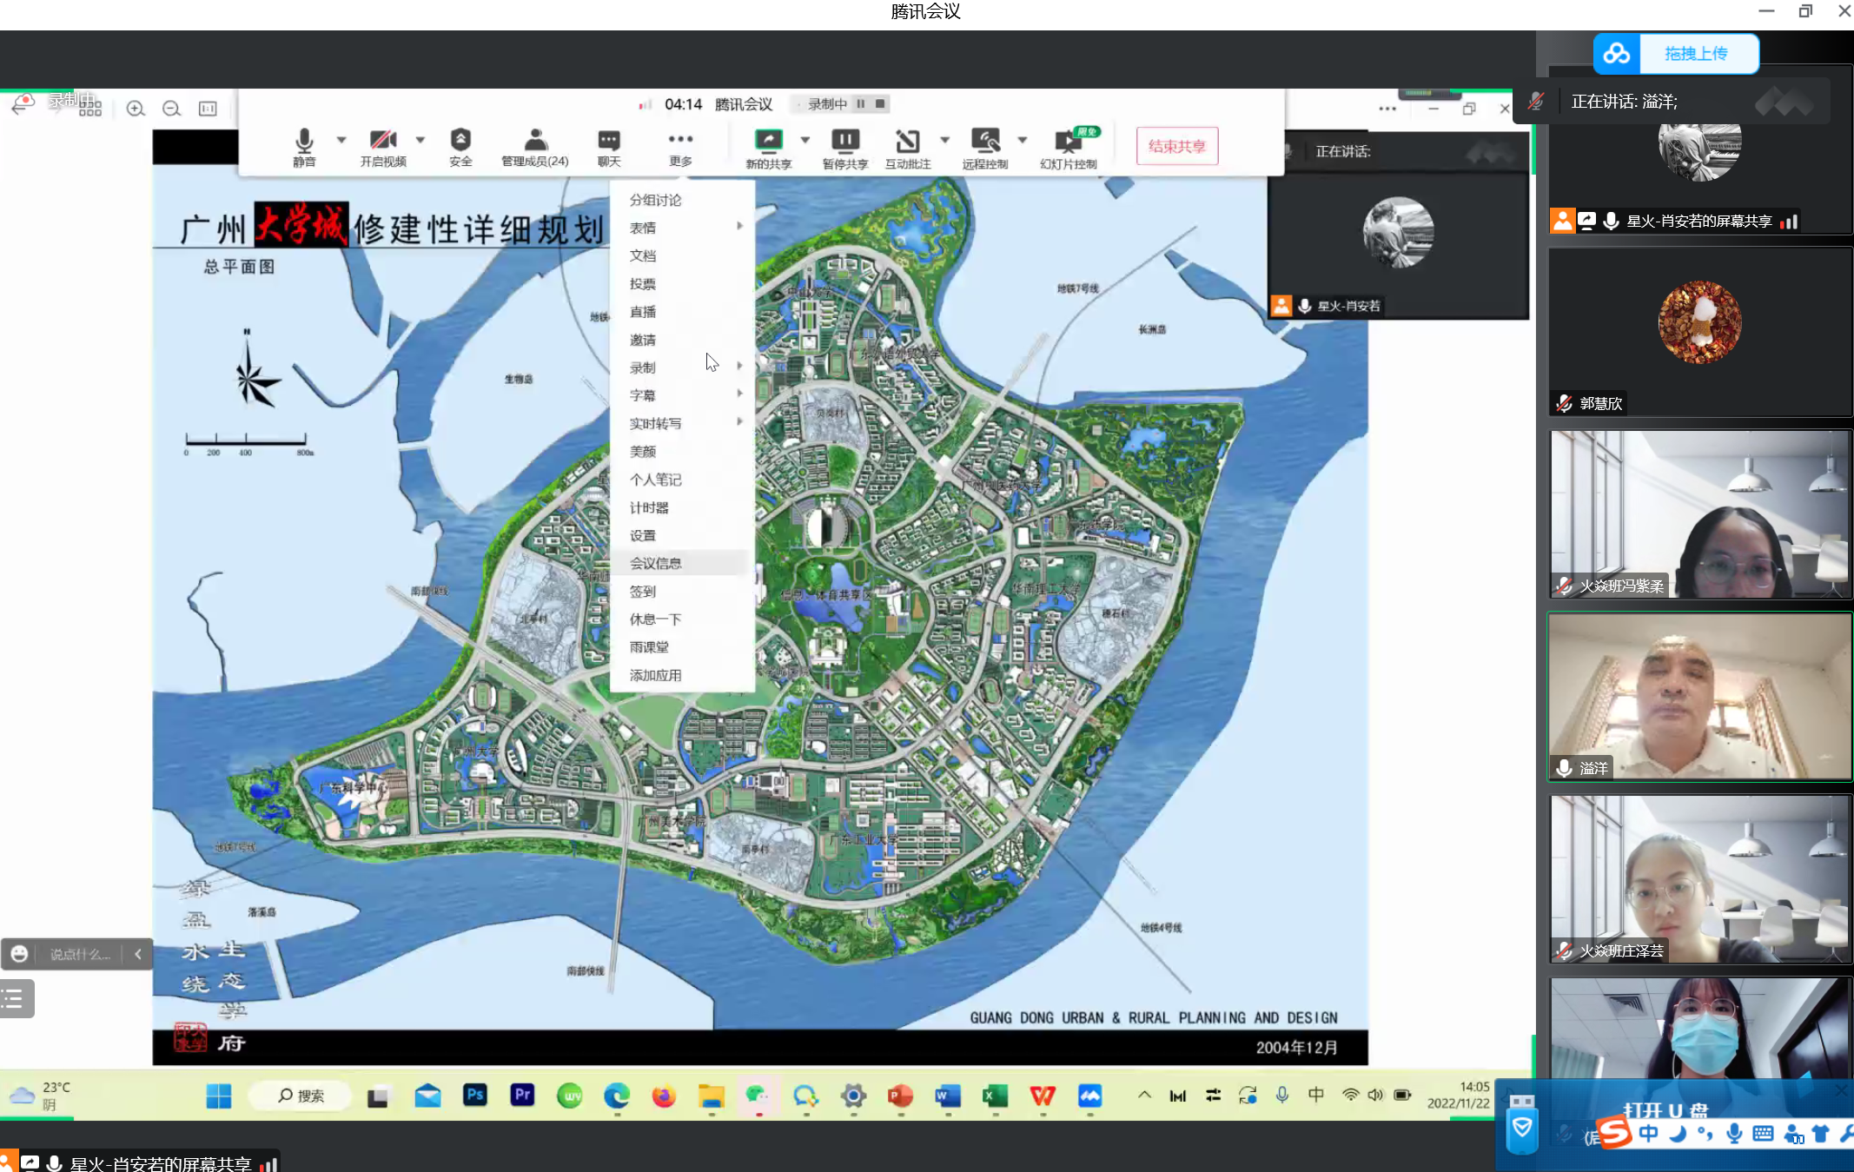1854x1172 pixels.
Task: Select 会议信息 from More menu
Action: [656, 563]
